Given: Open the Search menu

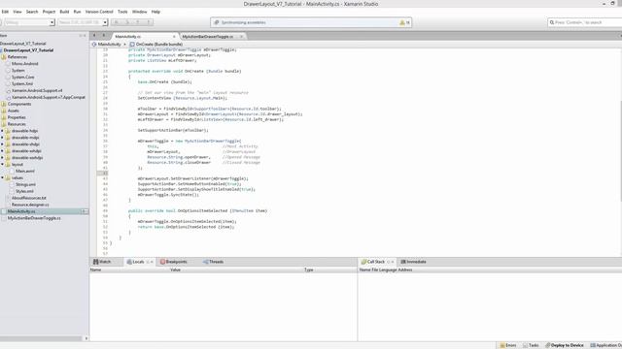Looking at the screenshot, I should click(32, 12).
